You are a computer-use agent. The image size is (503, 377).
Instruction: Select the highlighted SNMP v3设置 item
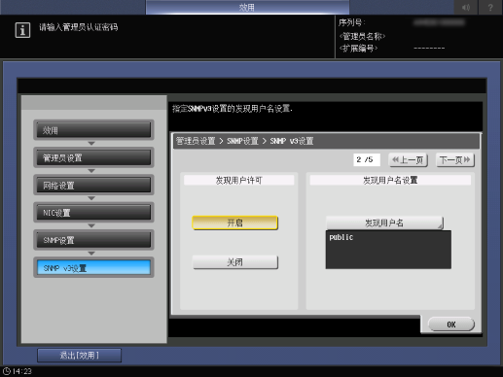pos(93,268)
